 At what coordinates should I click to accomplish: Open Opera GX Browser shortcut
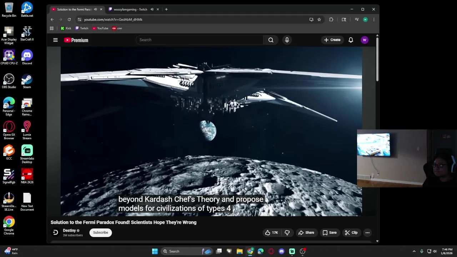coord(9,130)
